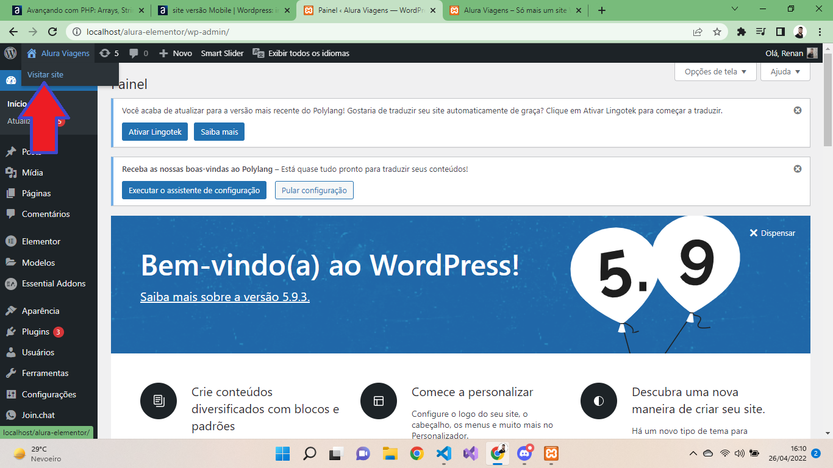This screenshot has width=833, height=468.
Task: Open the comments bubble in admin bar
Action: click(134, 54)
